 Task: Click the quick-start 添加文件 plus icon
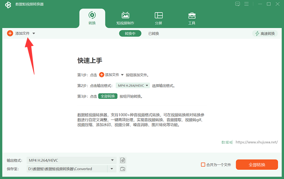pos(101,75)
